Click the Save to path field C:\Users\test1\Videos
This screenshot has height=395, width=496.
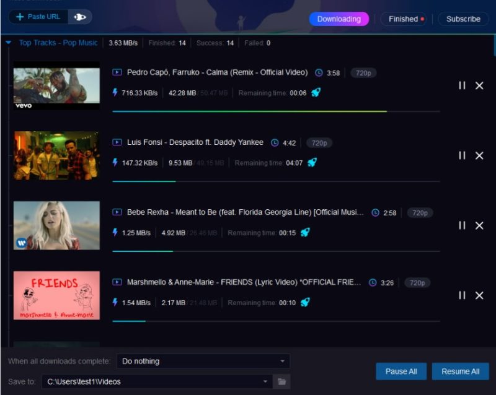[157, 382]
